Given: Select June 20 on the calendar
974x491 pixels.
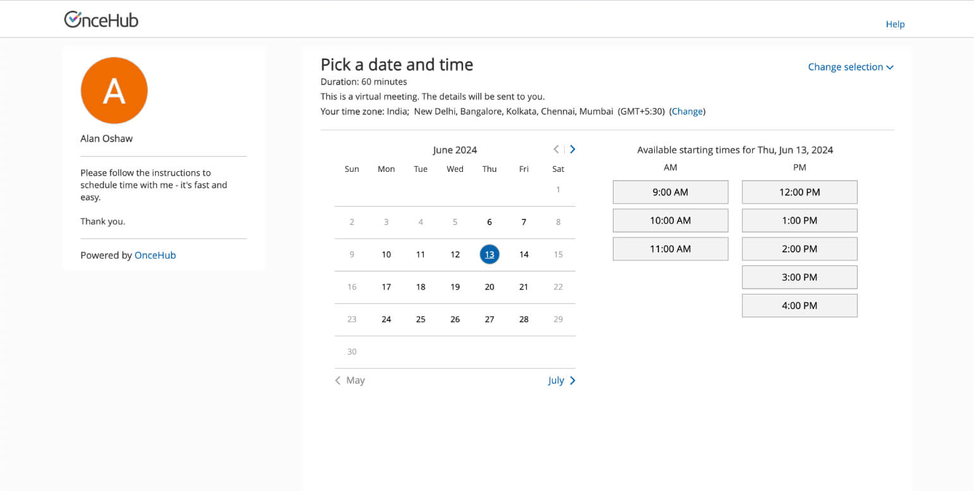Looking at the screenshot, I should (x=489, y=286).
